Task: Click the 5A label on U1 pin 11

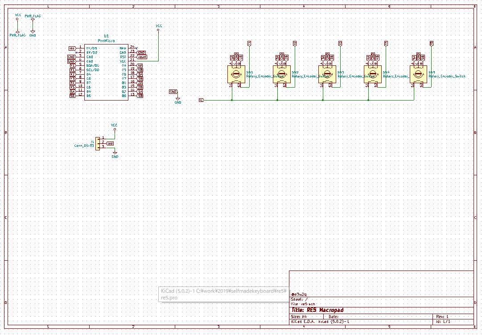Action: (73, 91)
